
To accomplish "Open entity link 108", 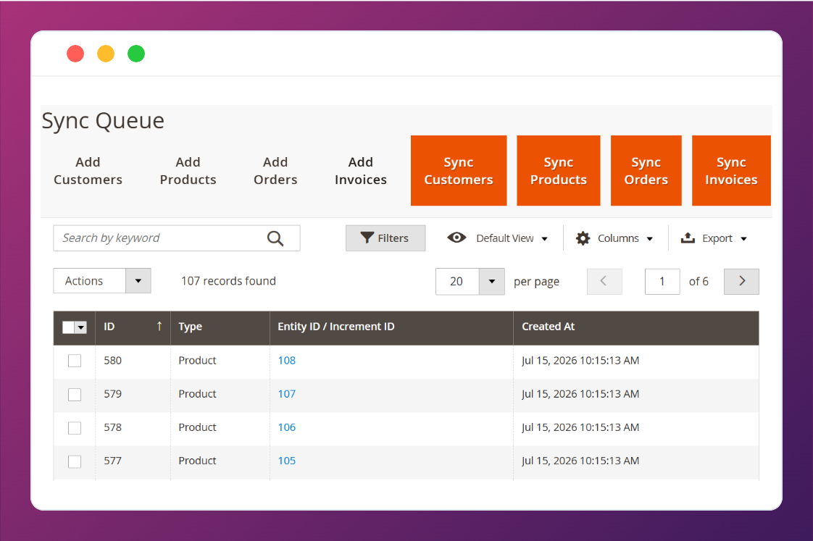I will pyautogui.click(x=287, y=361).
